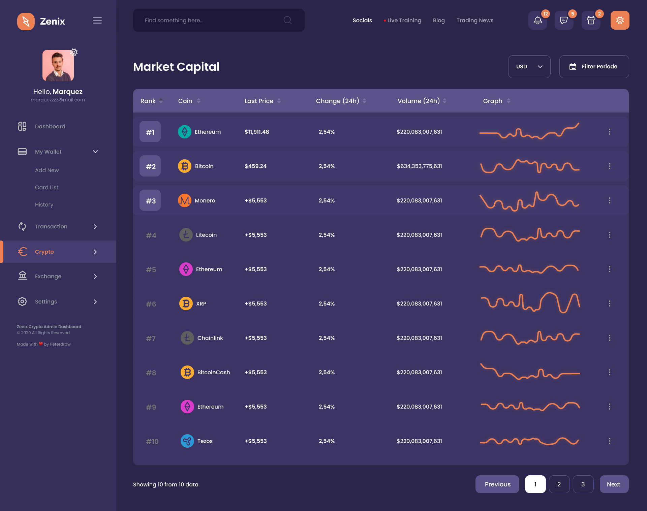Open the three-dot menu for Bitcoin row
This screenshot has width=647, height=511.
coord(610,166)
